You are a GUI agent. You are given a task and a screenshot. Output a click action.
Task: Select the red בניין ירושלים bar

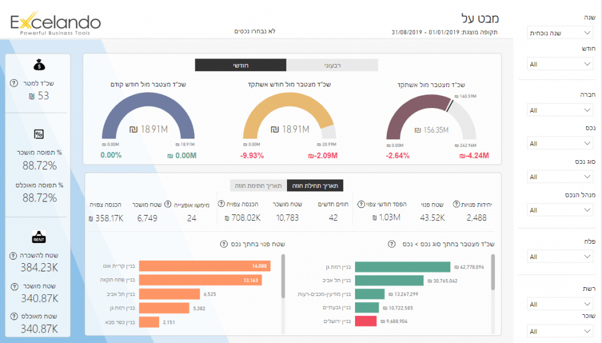point(366,321)
